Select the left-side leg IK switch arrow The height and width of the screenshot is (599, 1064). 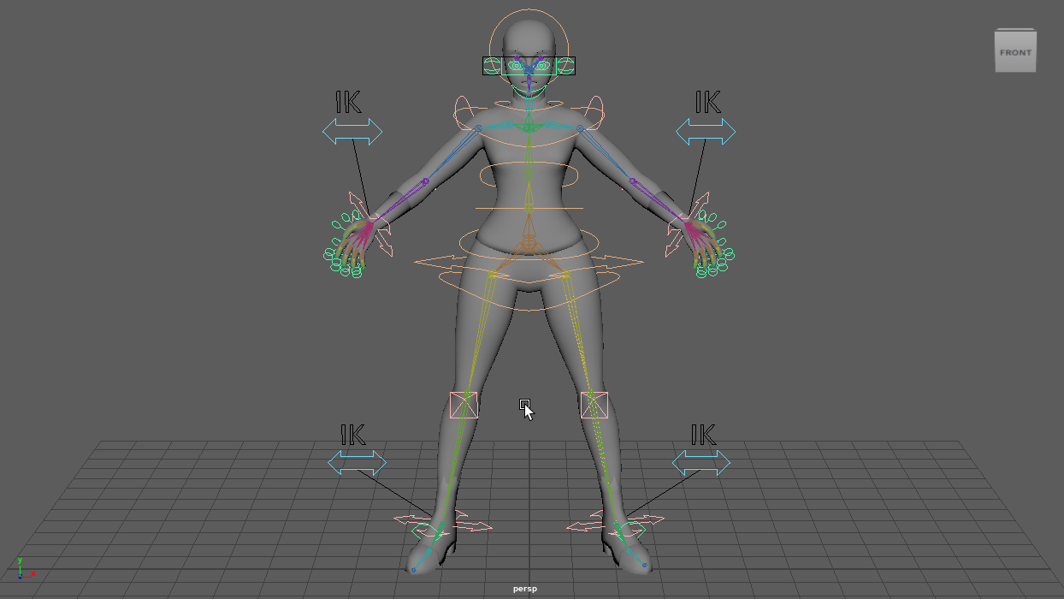coord(358,463)
